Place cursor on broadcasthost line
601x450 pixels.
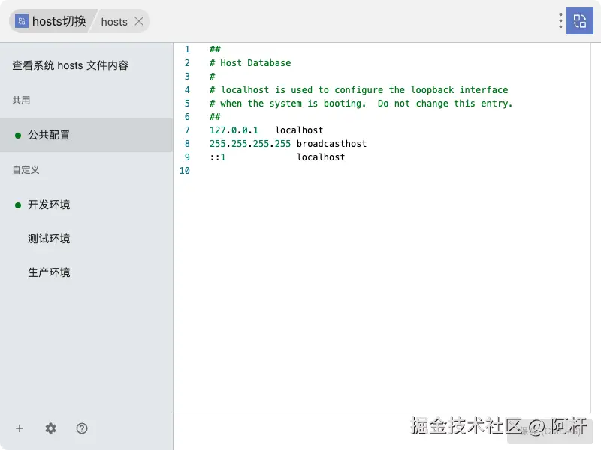click(x=331, y=144)
